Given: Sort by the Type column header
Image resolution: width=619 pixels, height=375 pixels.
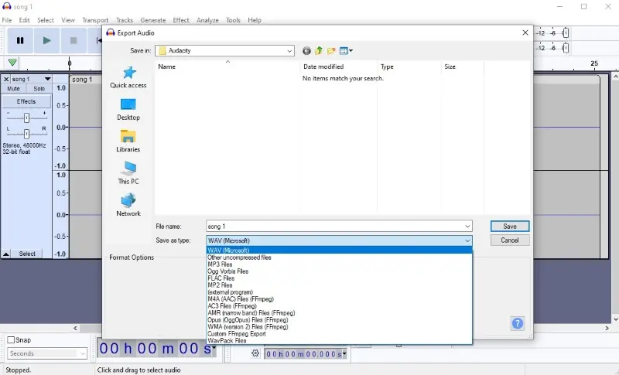Looking at the screenshot, I should (409, 66).
